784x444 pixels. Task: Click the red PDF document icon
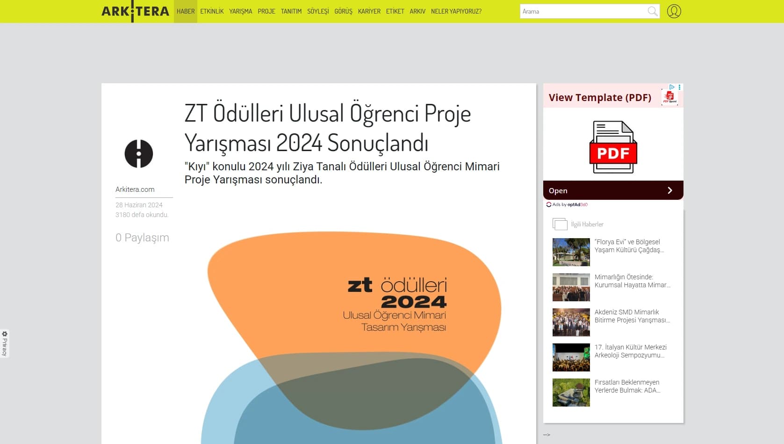[x=613, y=147]
